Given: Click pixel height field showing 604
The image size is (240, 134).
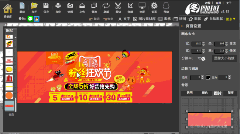Looking at the screenshot, I should 219,44.
